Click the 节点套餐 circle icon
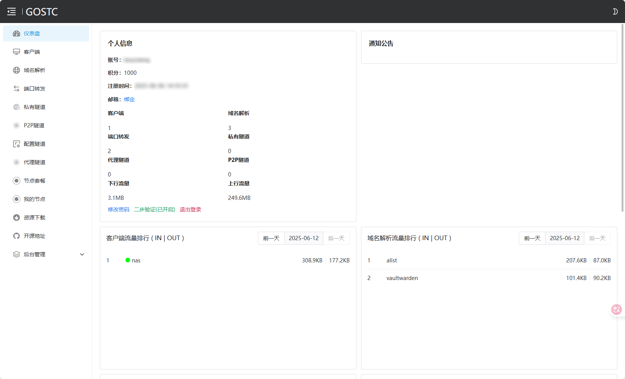625x379 pixels. pos(16,181)
